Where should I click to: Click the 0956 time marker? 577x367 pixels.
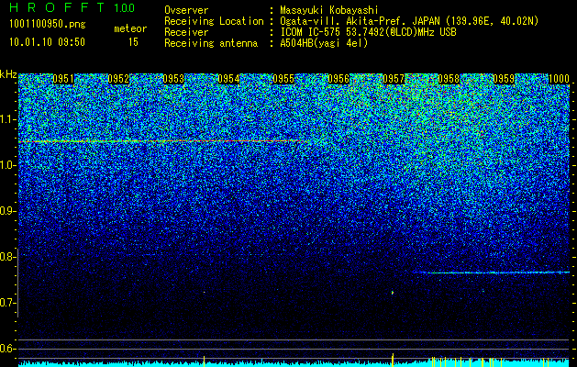[x=338, y=79]
